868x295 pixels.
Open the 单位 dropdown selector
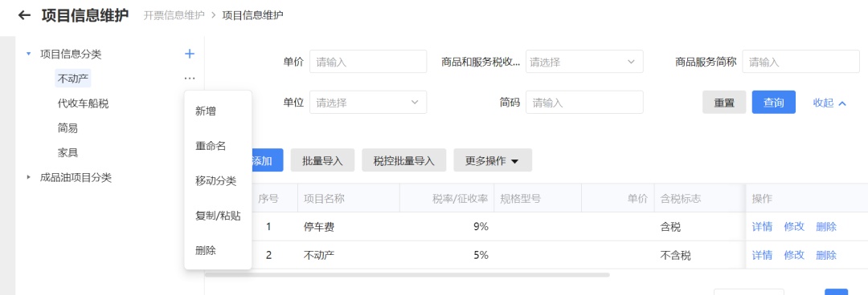click(367, 102)
